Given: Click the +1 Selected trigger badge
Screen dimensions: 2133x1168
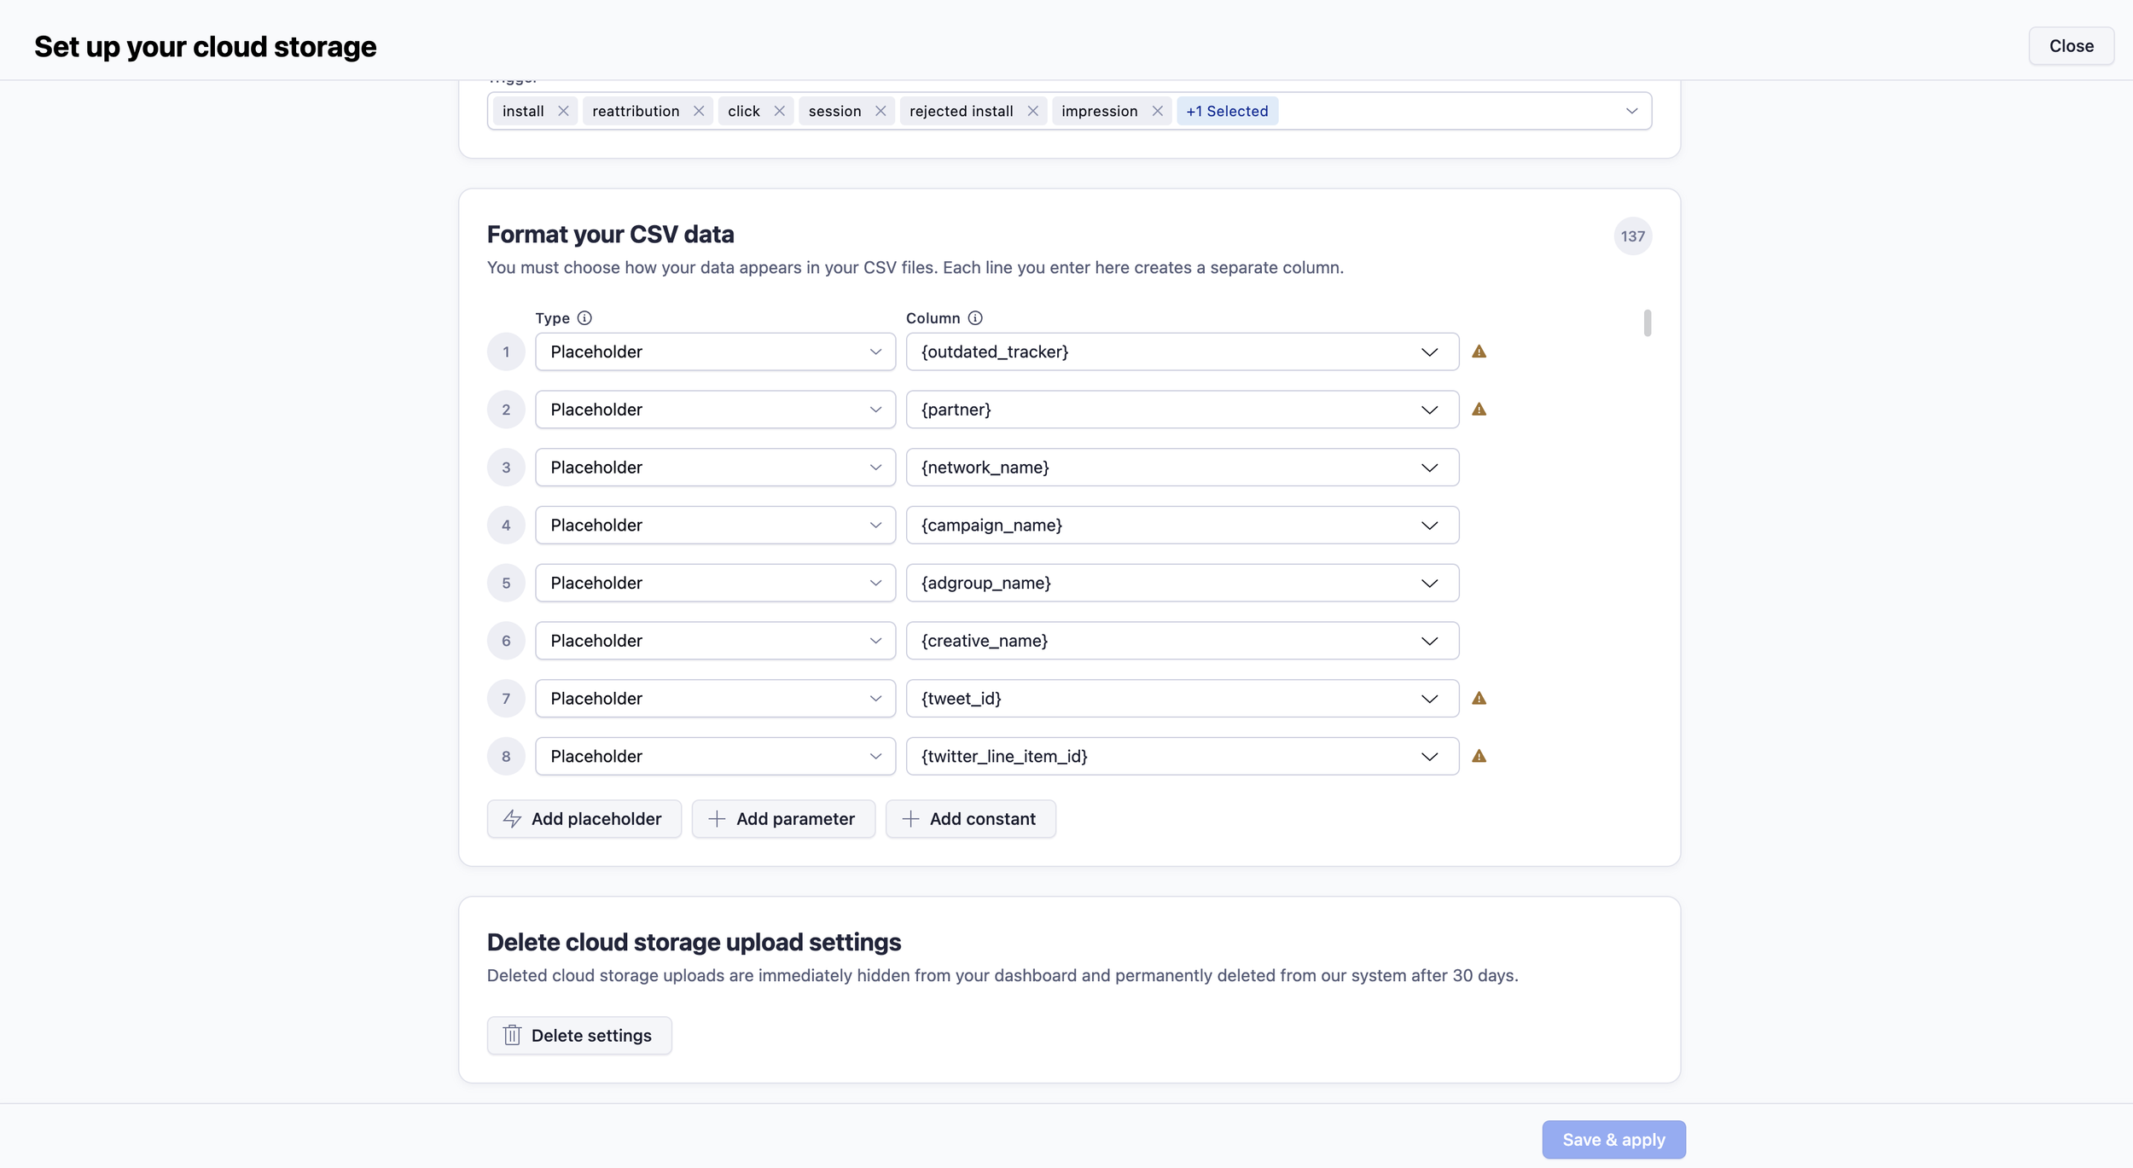Looking at the screenshot, I should (x=1226, y=111).
